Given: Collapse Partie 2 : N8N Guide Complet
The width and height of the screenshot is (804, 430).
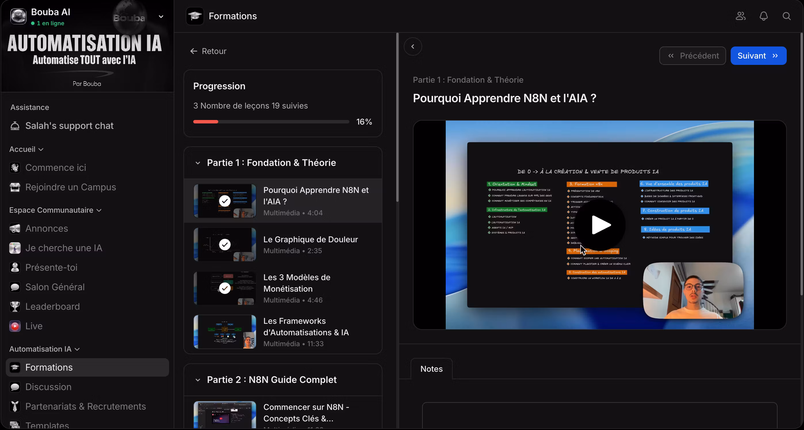Looking at the screenshot, I should 198,380.
